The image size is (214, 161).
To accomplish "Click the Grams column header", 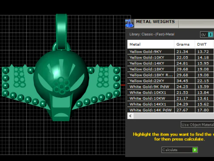I will pos(185,44).
